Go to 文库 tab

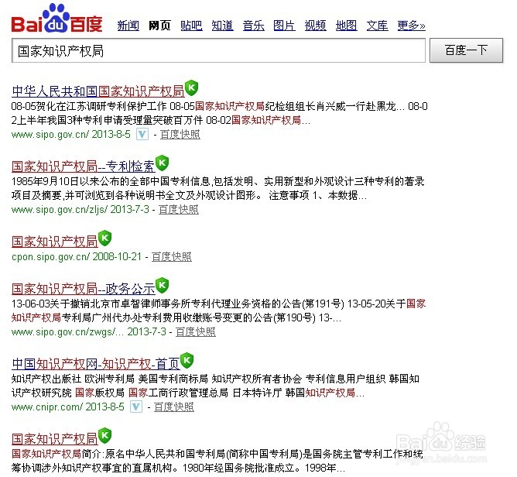[378, 26]
